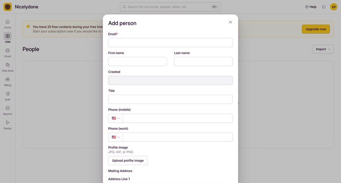The image size is (341, 183).
Task: Focus the global search field
Action: click(170, 7)
